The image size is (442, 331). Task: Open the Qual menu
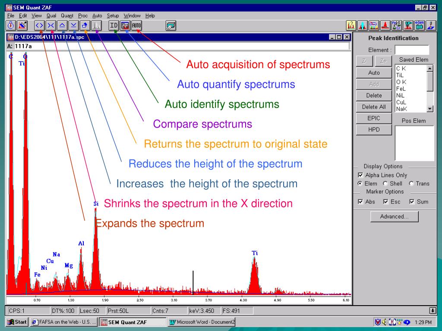pos(51,16)
